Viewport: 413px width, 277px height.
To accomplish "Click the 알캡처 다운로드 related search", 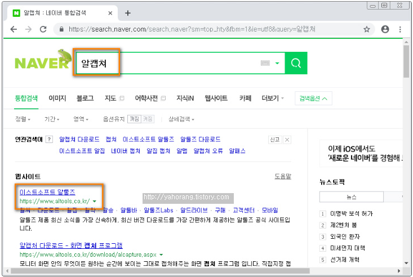I will (x=79, y=139).
